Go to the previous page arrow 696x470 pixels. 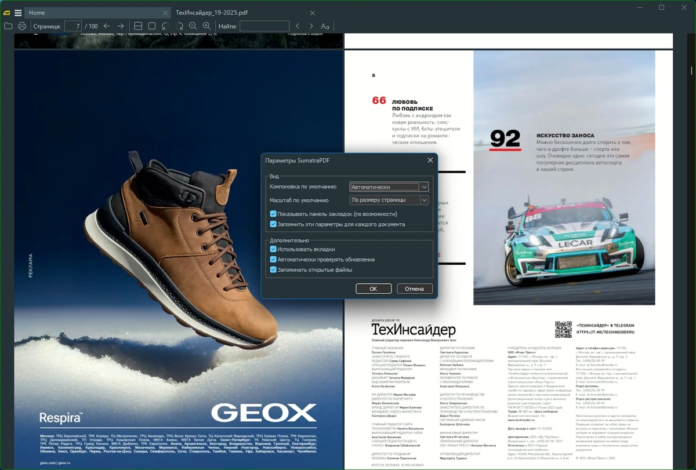[107, 26]
